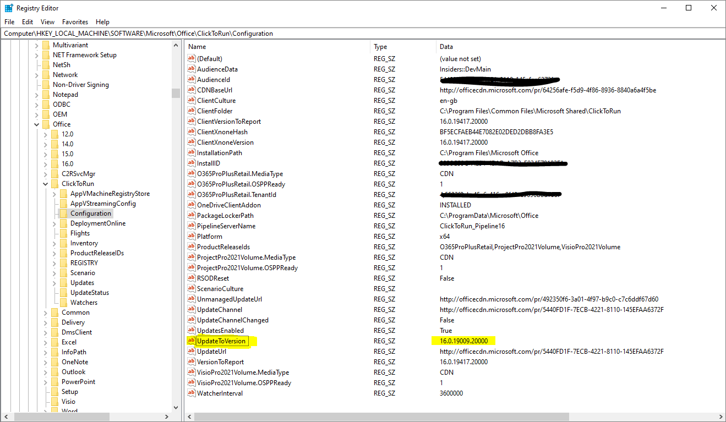Open the Edit menu
The image size is (726, 422).
click(x=28, y=22)
